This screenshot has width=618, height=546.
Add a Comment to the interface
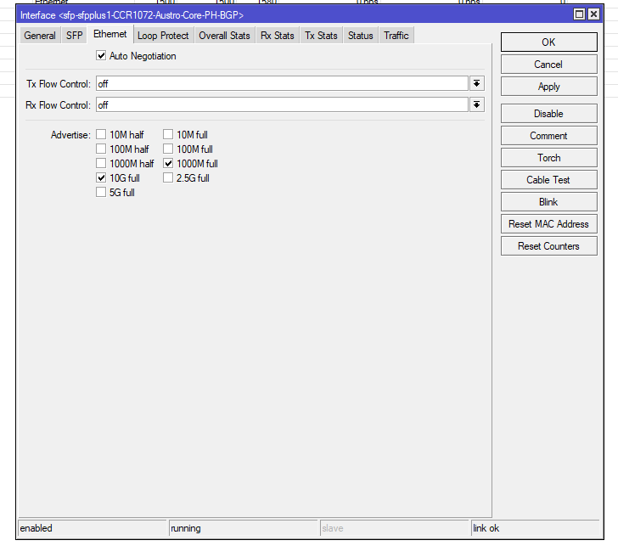[548, 136]
